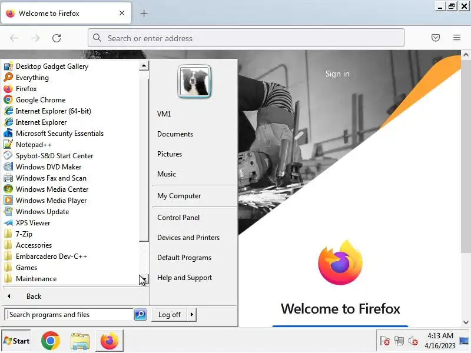Open Save to Pocket in Firefox toolbar

point(436,38)
